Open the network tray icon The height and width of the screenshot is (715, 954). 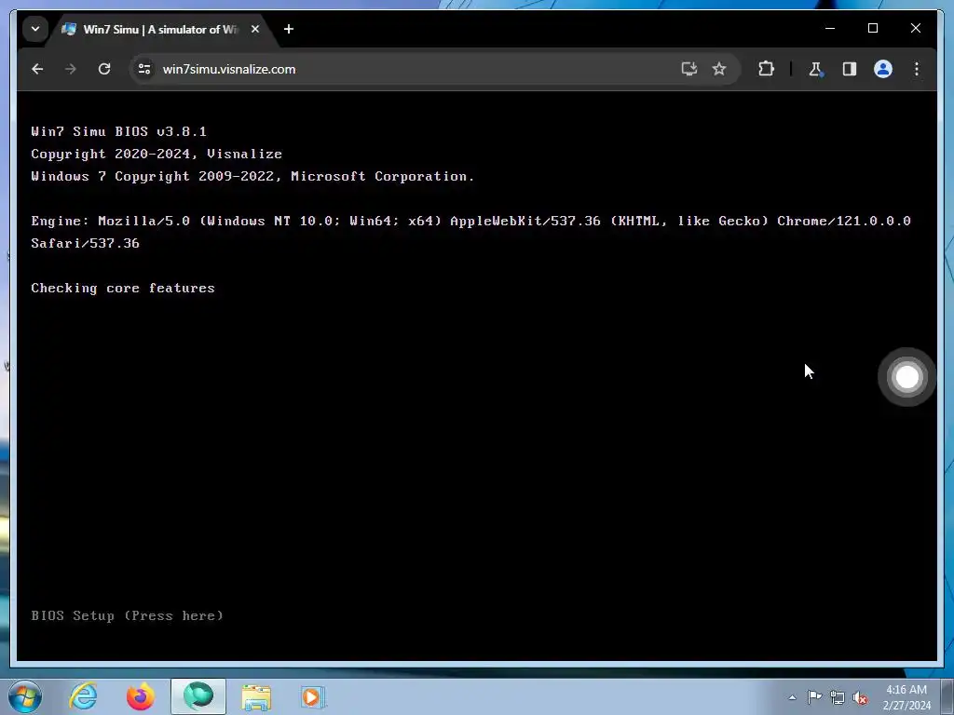(838, 698)
